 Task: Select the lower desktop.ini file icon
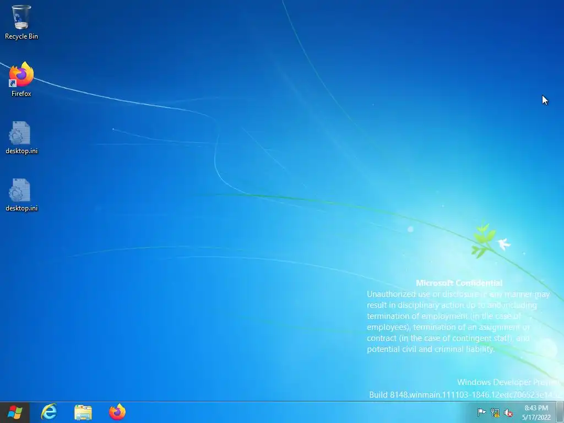(21, 194)
